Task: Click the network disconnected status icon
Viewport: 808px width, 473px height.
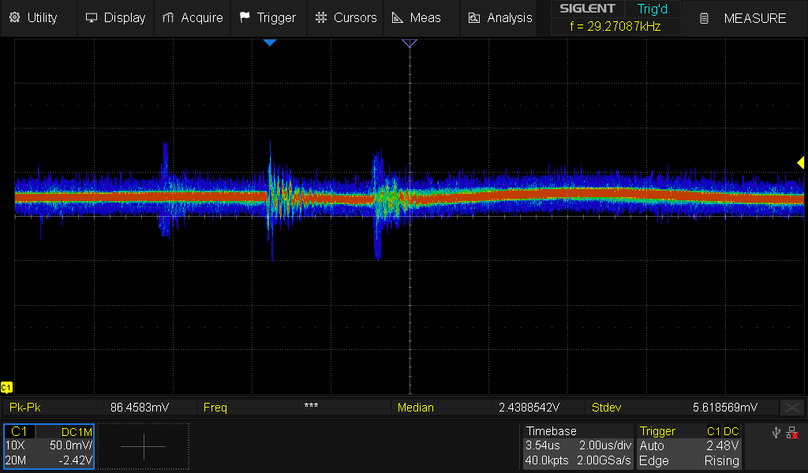Action: [793, 433]
